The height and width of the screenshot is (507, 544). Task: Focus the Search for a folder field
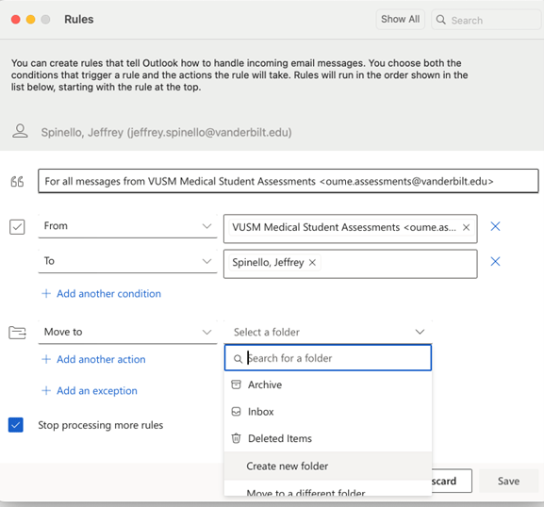tap(328, 357)
